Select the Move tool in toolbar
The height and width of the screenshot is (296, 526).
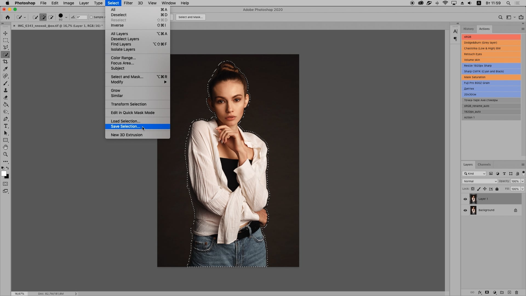click(5, 33)
